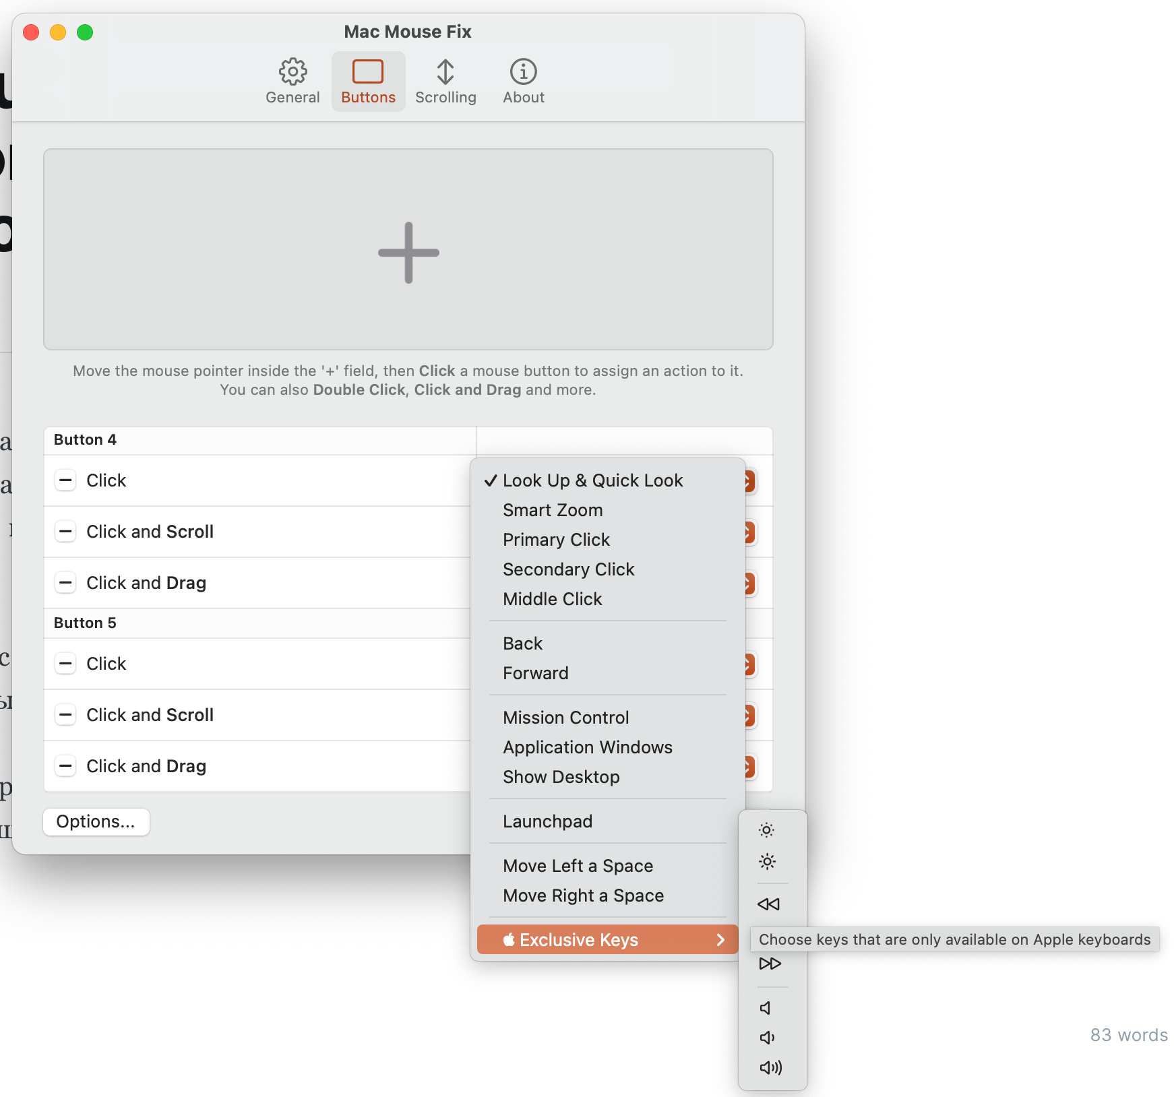Click the 'Button 4' section header
Viewport: 1174px width, 1097px height.
coord(85,440)
